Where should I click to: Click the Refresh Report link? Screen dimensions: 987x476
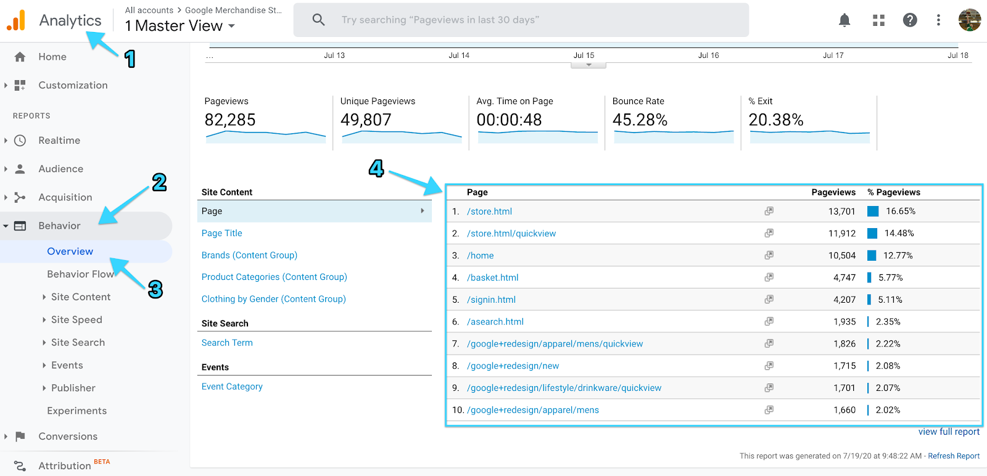[953, 456]
